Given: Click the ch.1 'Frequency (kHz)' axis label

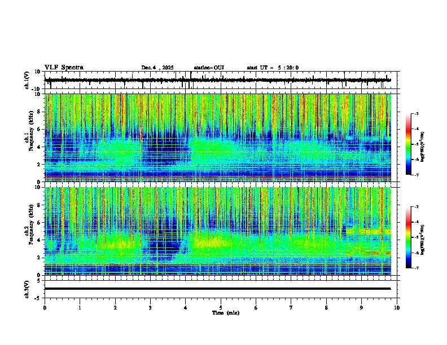Looking at the screenshot, I should (x=31, y=131).
